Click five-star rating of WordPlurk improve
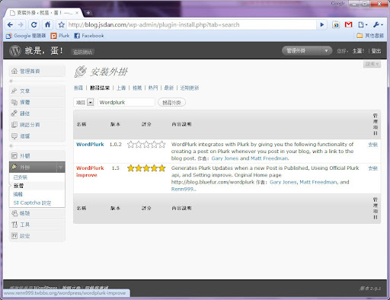This screenshot has width=390, height=300. (146, 168)
